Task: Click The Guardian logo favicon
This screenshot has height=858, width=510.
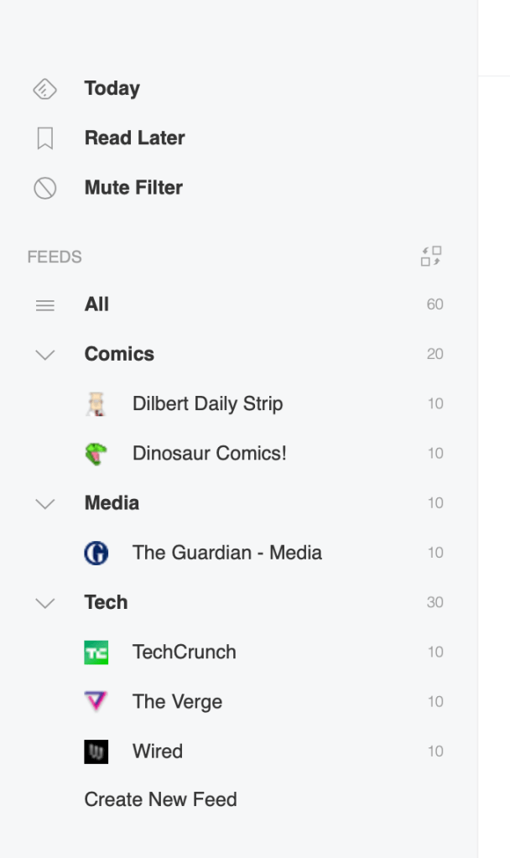Action: click(96, 553)
